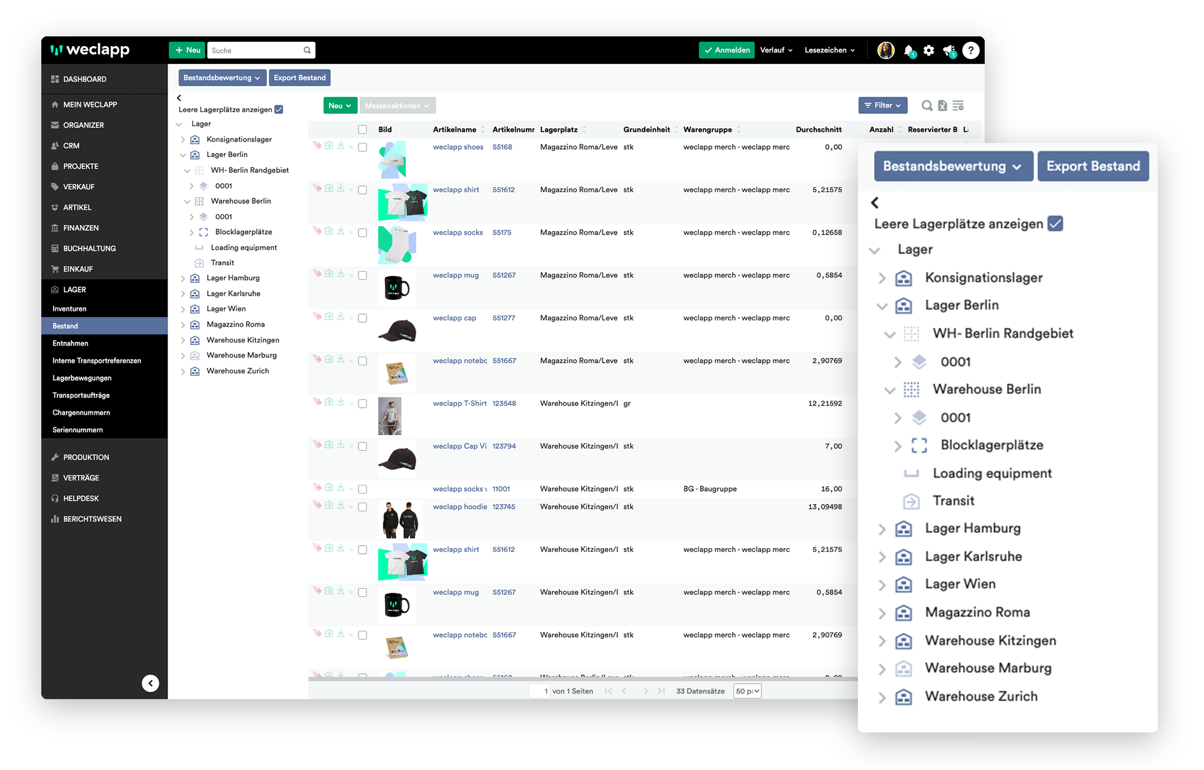Viewport: 1204px width, 770px height.
Task: Open the help question mark
Action: pos(971,51)
